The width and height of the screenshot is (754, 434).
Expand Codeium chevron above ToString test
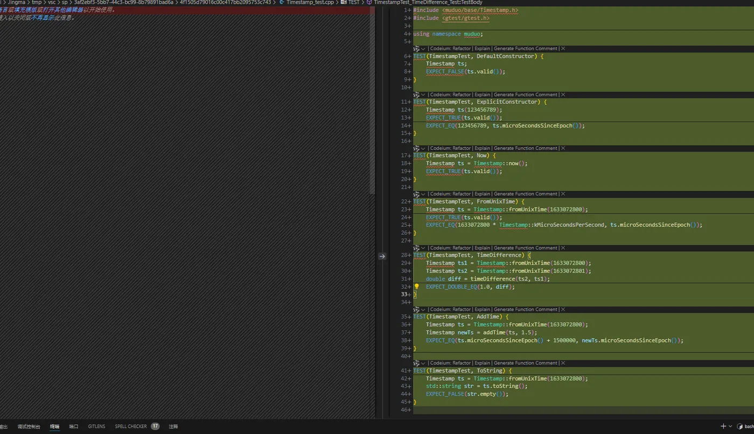423,363
